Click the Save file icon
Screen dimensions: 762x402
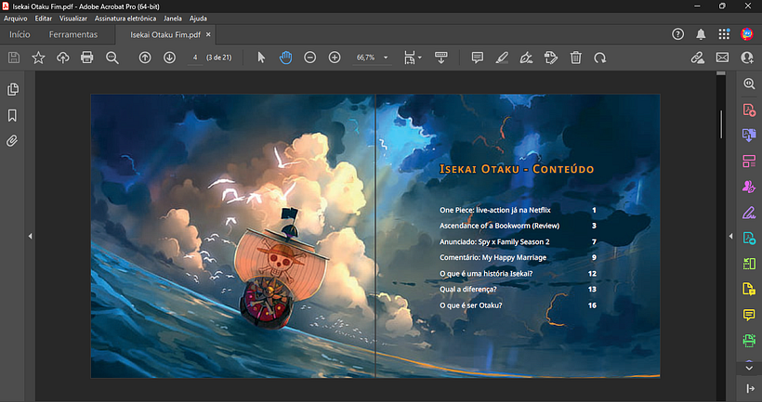pos(14,58)
